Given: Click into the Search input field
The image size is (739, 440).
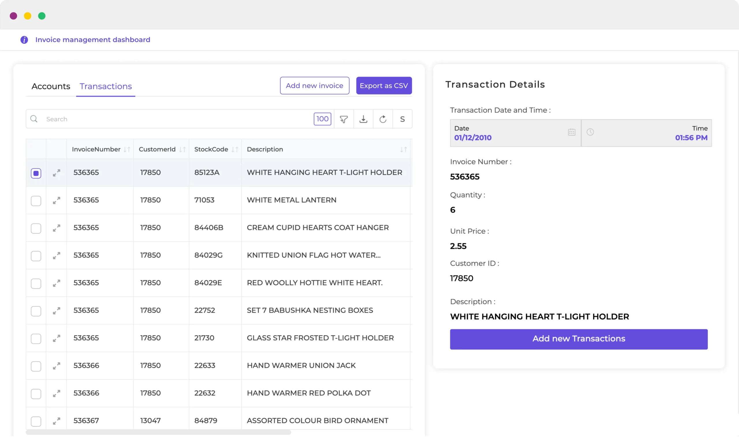Looking at the screenshot, I should point(119,119).
